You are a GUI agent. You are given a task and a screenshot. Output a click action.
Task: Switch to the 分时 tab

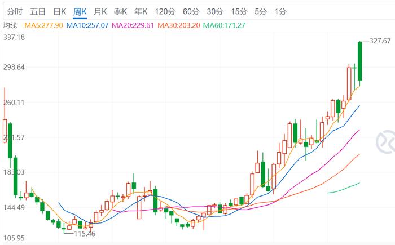[x=15, y=11]
